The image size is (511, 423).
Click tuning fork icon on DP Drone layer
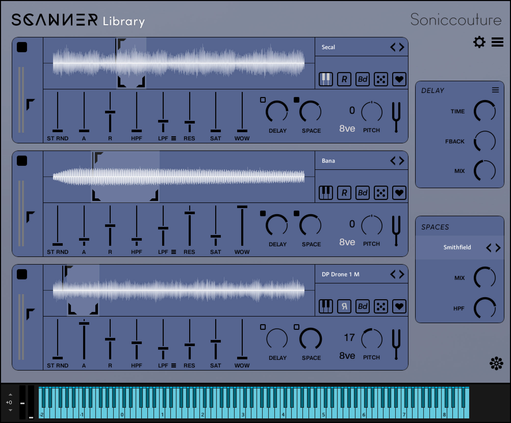(x=396, y=345)
